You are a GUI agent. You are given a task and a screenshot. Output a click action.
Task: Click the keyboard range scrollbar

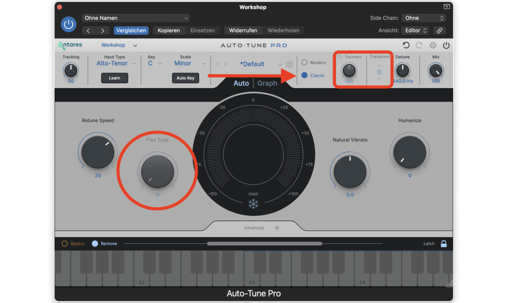point(265,244)
